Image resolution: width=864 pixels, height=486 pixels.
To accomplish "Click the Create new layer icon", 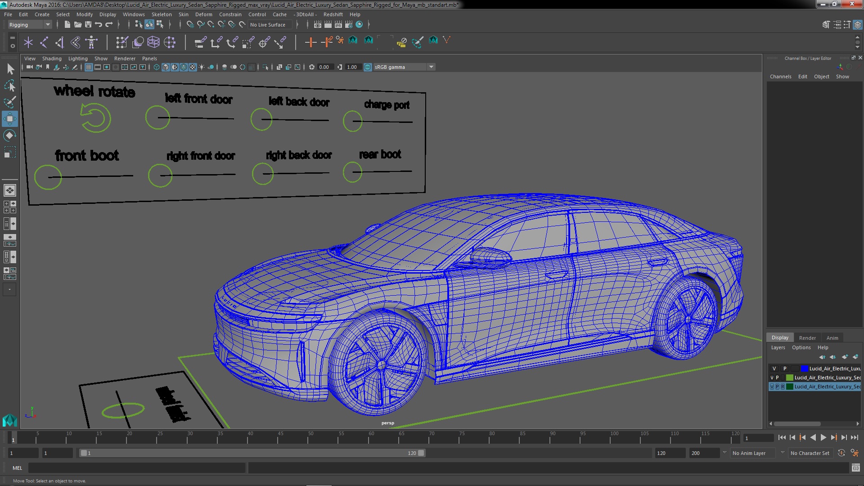I will tap(845, 357).
